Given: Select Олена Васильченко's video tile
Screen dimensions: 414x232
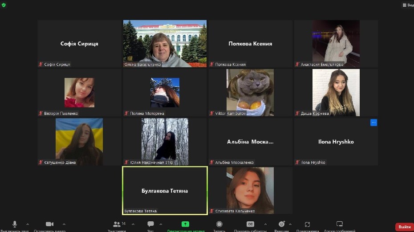Looking at the screenshot, I should pos(165,44).
